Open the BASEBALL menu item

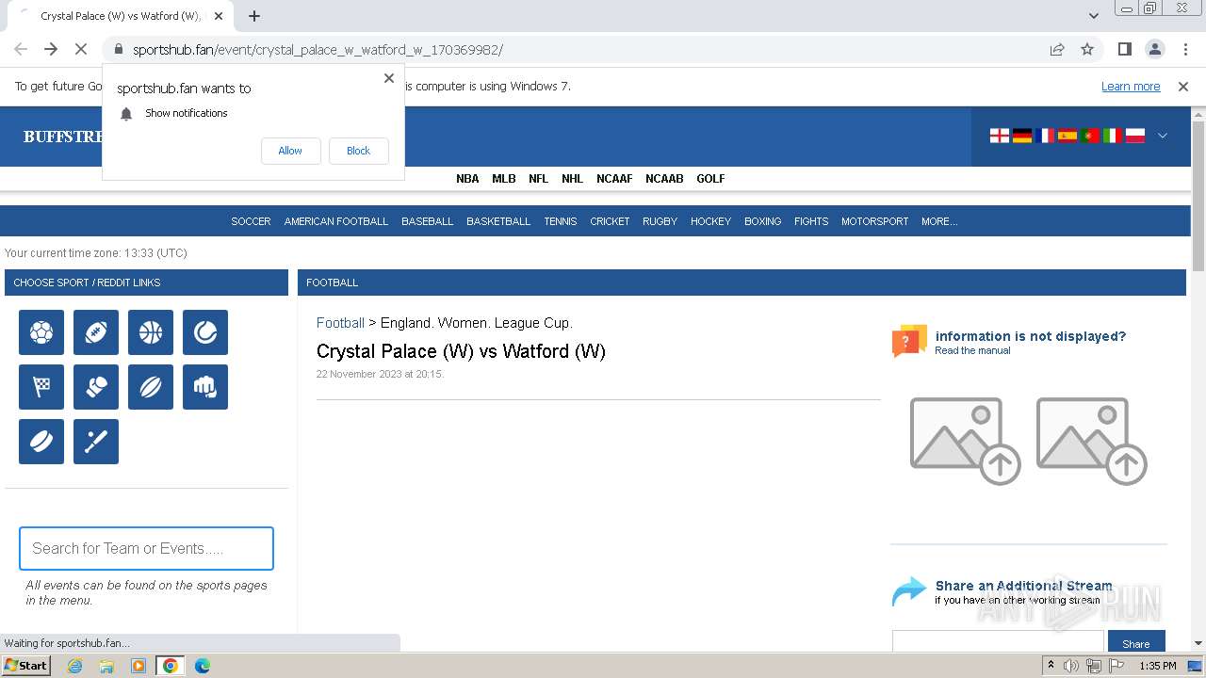point(428,221)
